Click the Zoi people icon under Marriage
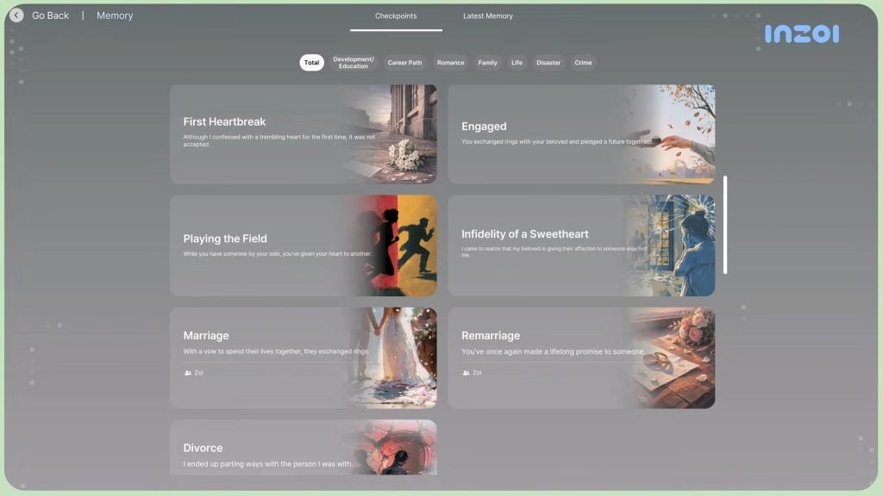Viewport: 883px width, 496px height. click(188, 373)
